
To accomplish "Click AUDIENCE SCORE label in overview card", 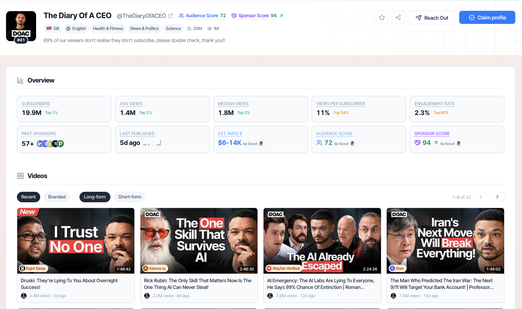I will 334,134.
